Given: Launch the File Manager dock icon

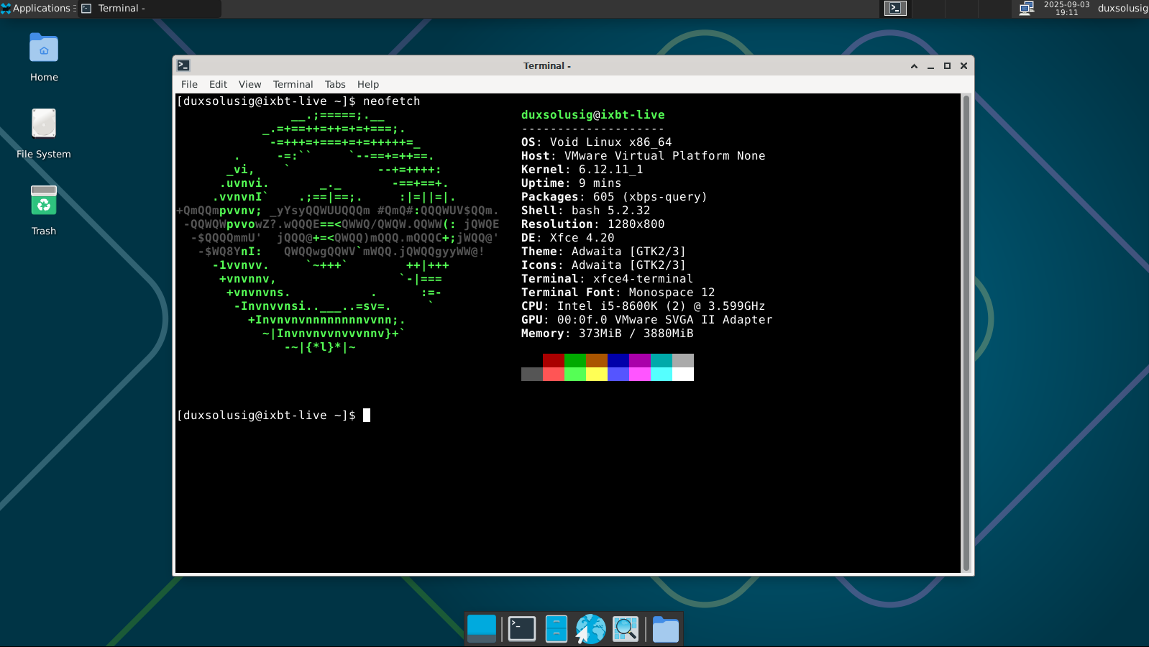Looking at the screenshot, I should (556, 629).
